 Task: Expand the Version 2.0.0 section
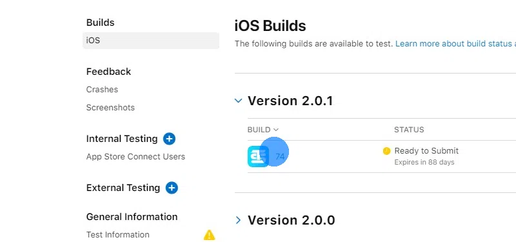coord(238,220)
